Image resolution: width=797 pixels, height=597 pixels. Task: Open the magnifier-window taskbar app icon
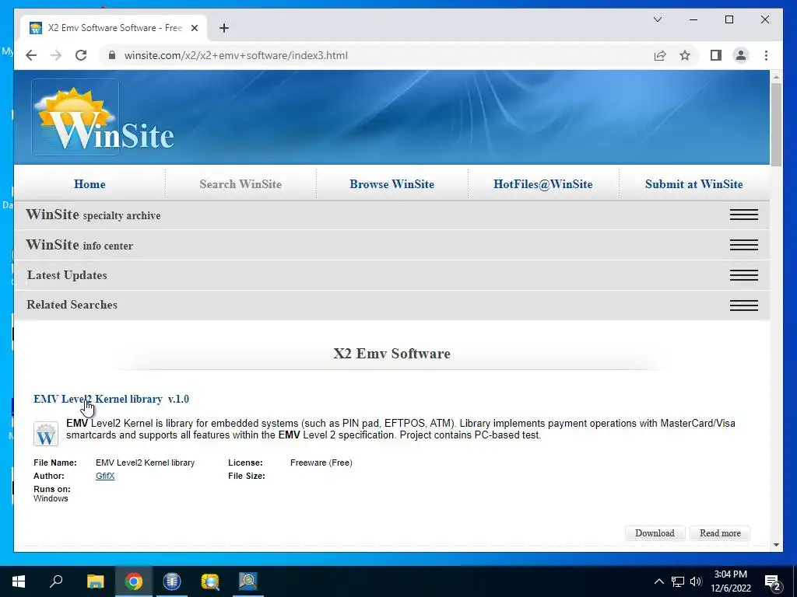248,581
